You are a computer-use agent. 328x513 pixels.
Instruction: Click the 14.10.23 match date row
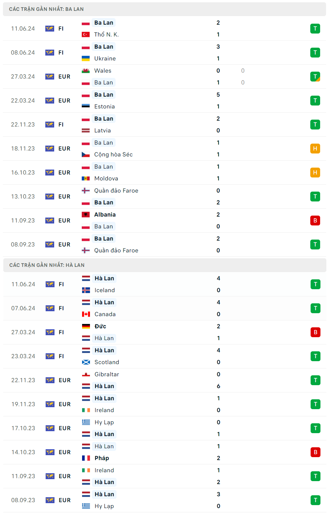pos(23,452)
